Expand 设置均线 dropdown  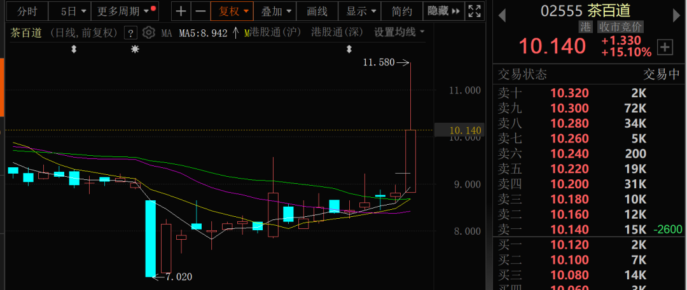click(399, 32)
